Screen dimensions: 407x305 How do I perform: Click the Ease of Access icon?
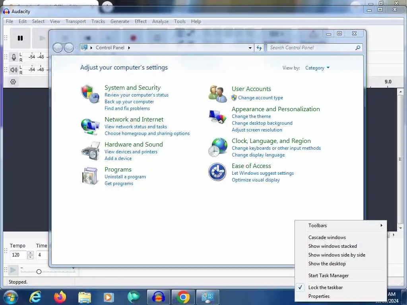[x=217, y=172]
